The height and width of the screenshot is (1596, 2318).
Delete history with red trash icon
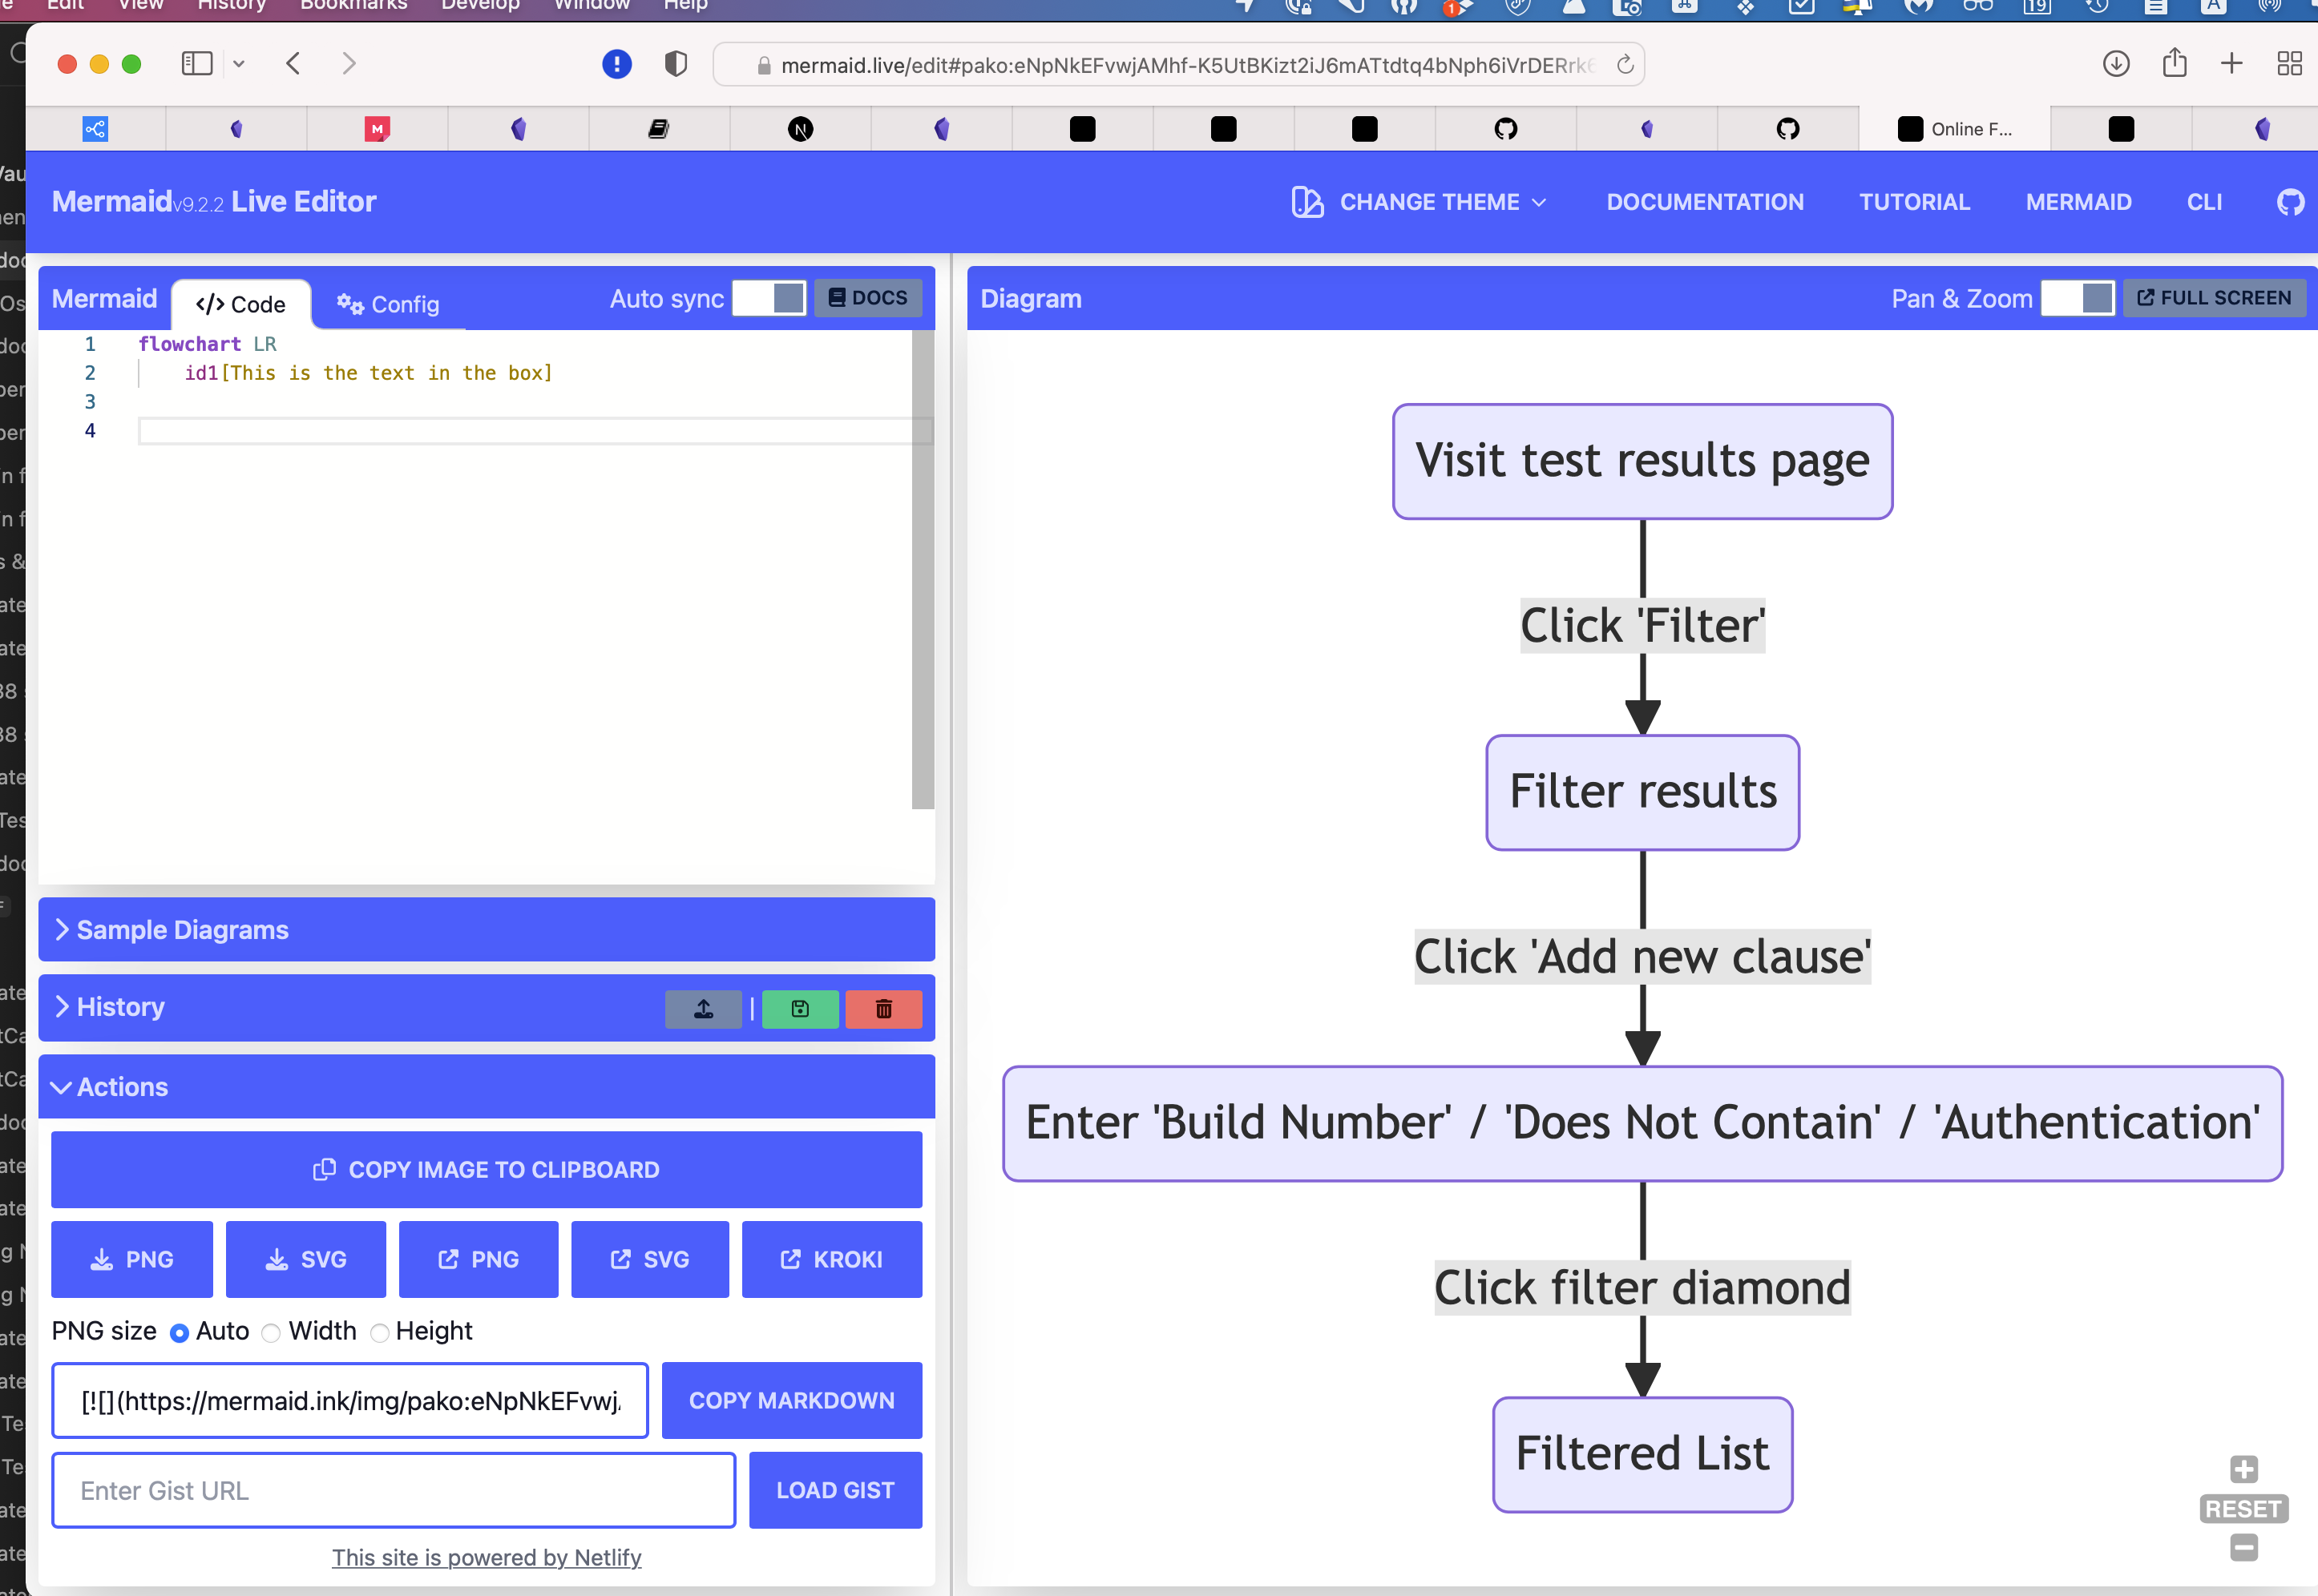click(883, 1009)
